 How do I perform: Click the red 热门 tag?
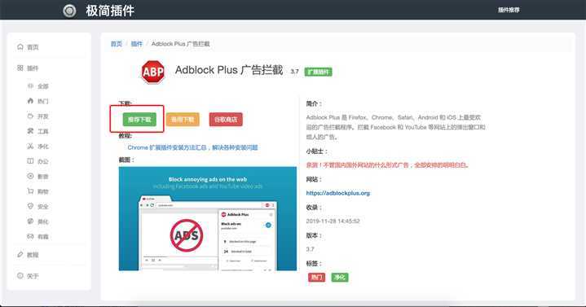point(316,277)
